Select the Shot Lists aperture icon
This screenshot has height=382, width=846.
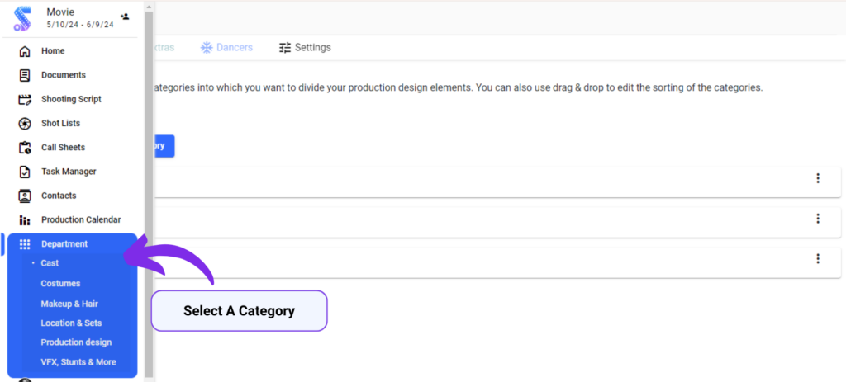(24, 124)
